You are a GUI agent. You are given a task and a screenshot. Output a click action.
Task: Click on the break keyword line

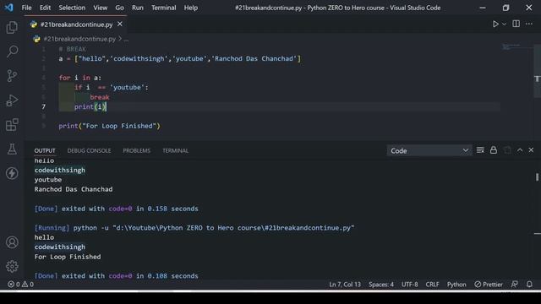pyautogui.click(x=100, y=97)
